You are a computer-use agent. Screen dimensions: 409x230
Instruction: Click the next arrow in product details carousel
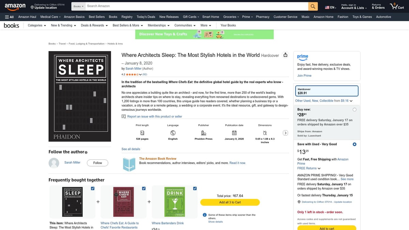point(286,133)
